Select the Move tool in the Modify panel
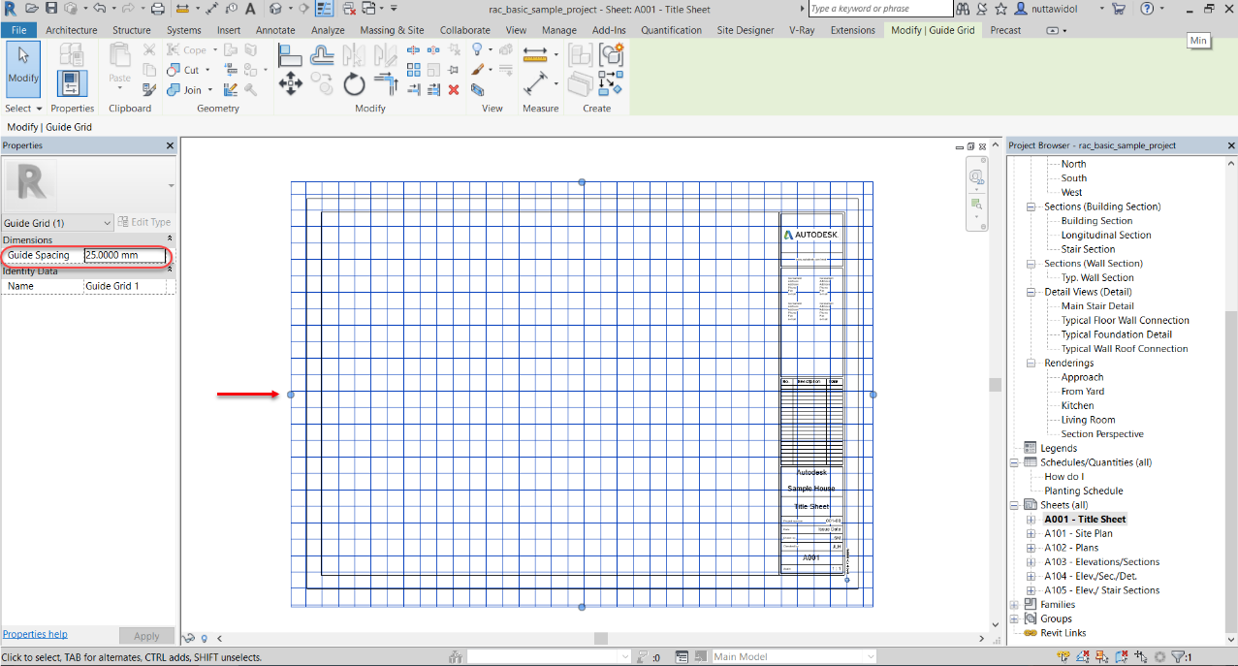 coord(291,83)
